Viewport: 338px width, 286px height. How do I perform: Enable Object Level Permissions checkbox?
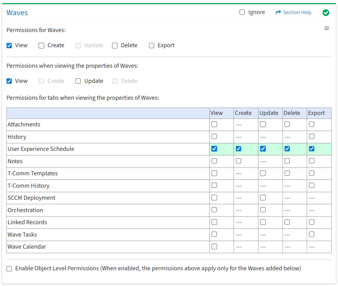[x=9, y=269]
